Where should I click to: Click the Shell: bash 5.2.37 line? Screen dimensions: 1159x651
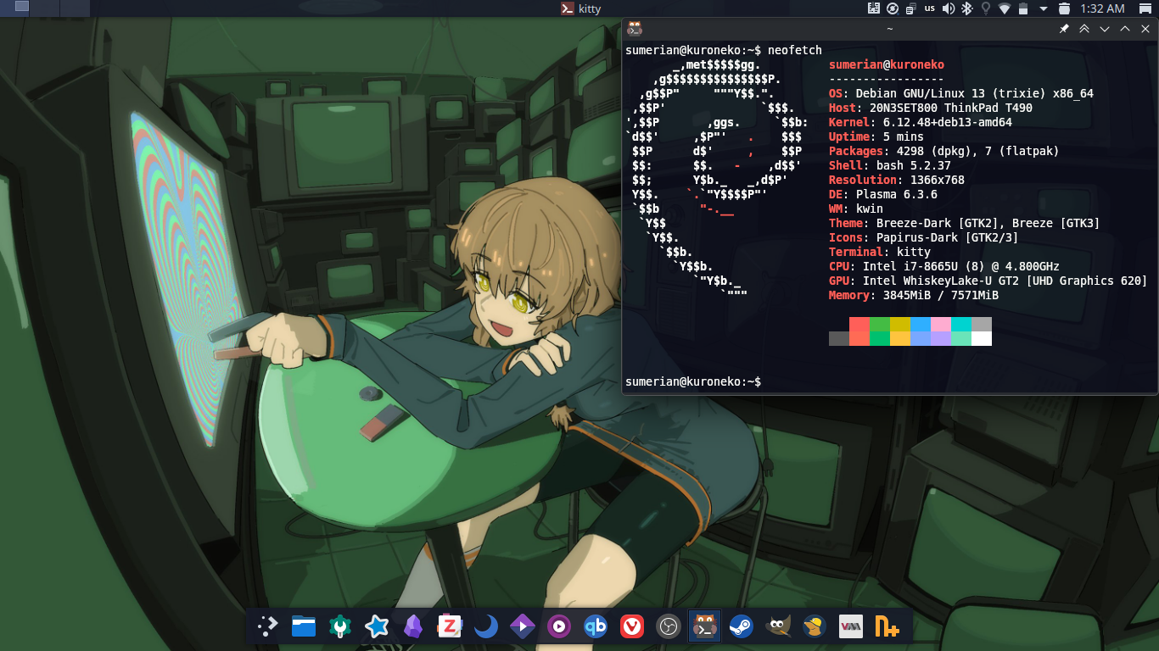point(890,166)
